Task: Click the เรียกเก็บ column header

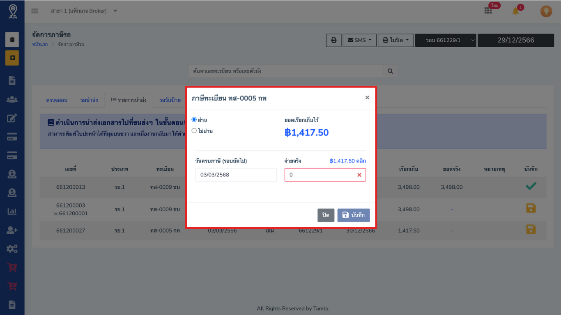Action: point(409,169)
